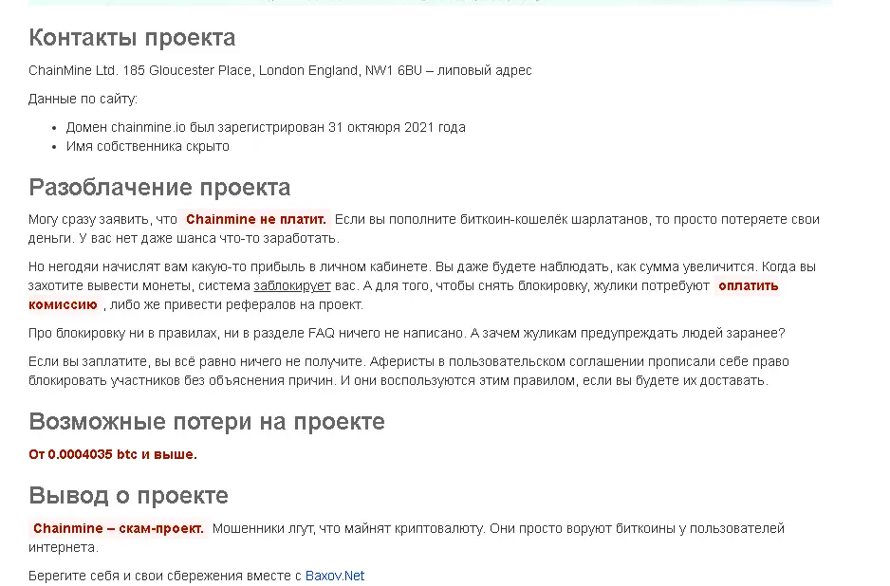Click the heading «Разоблачение проекта»
The width and height of the screenshot is (890, 586).
[159, 187]
